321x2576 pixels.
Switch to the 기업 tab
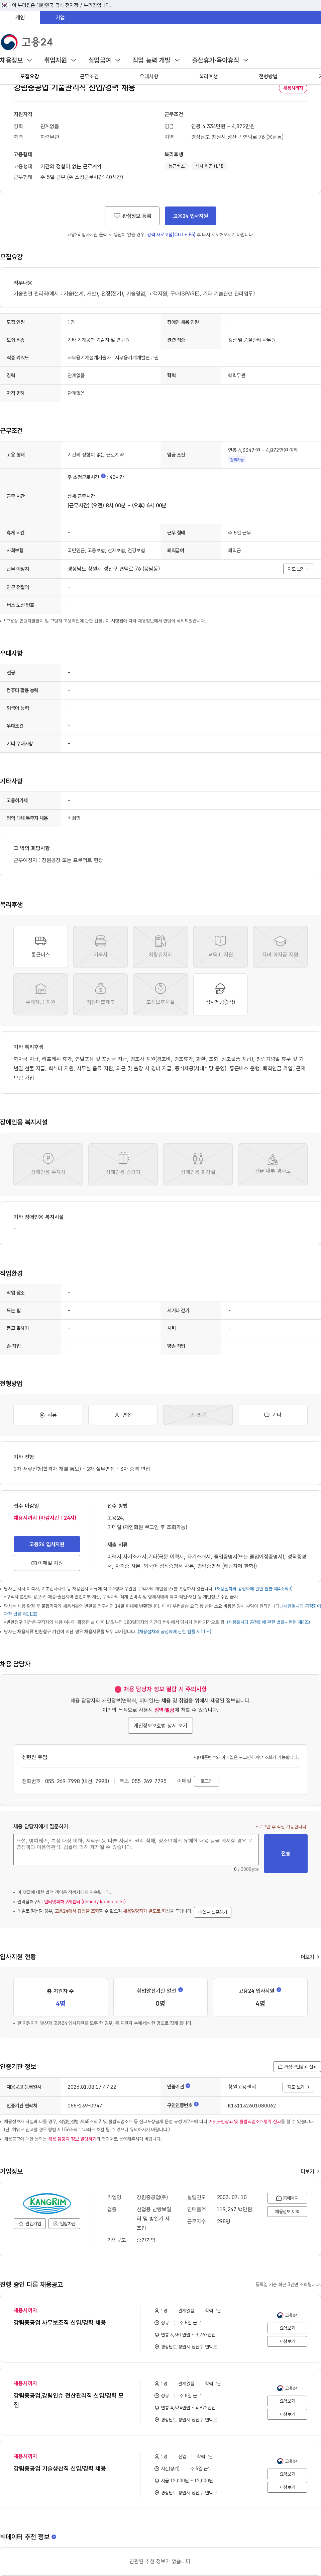60,17
